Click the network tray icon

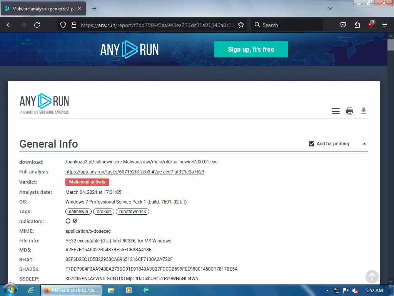336,291
